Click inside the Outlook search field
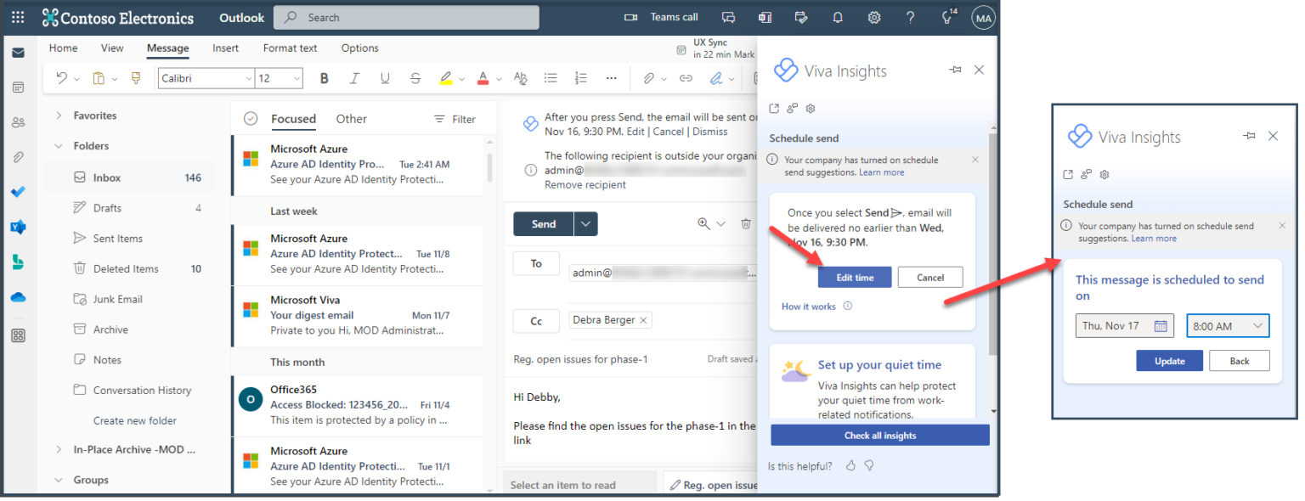 pyautogui.click(x=405, y=16)
